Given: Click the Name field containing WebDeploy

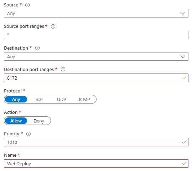Looking at the screenshot, I should pyautogui.click(x=96, y=164).
